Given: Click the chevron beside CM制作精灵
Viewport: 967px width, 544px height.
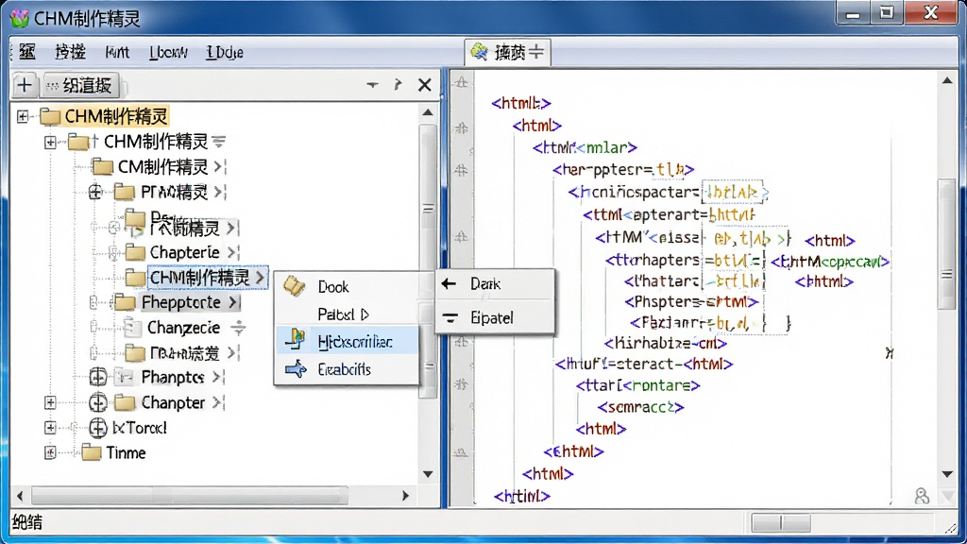Looking at the screenshot, I should (x=219, y=166).
